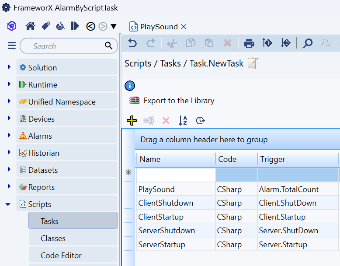Viewport: 340px width, 266px height.
Task: Expand the Alarms tree node
Action: point(9,136)
